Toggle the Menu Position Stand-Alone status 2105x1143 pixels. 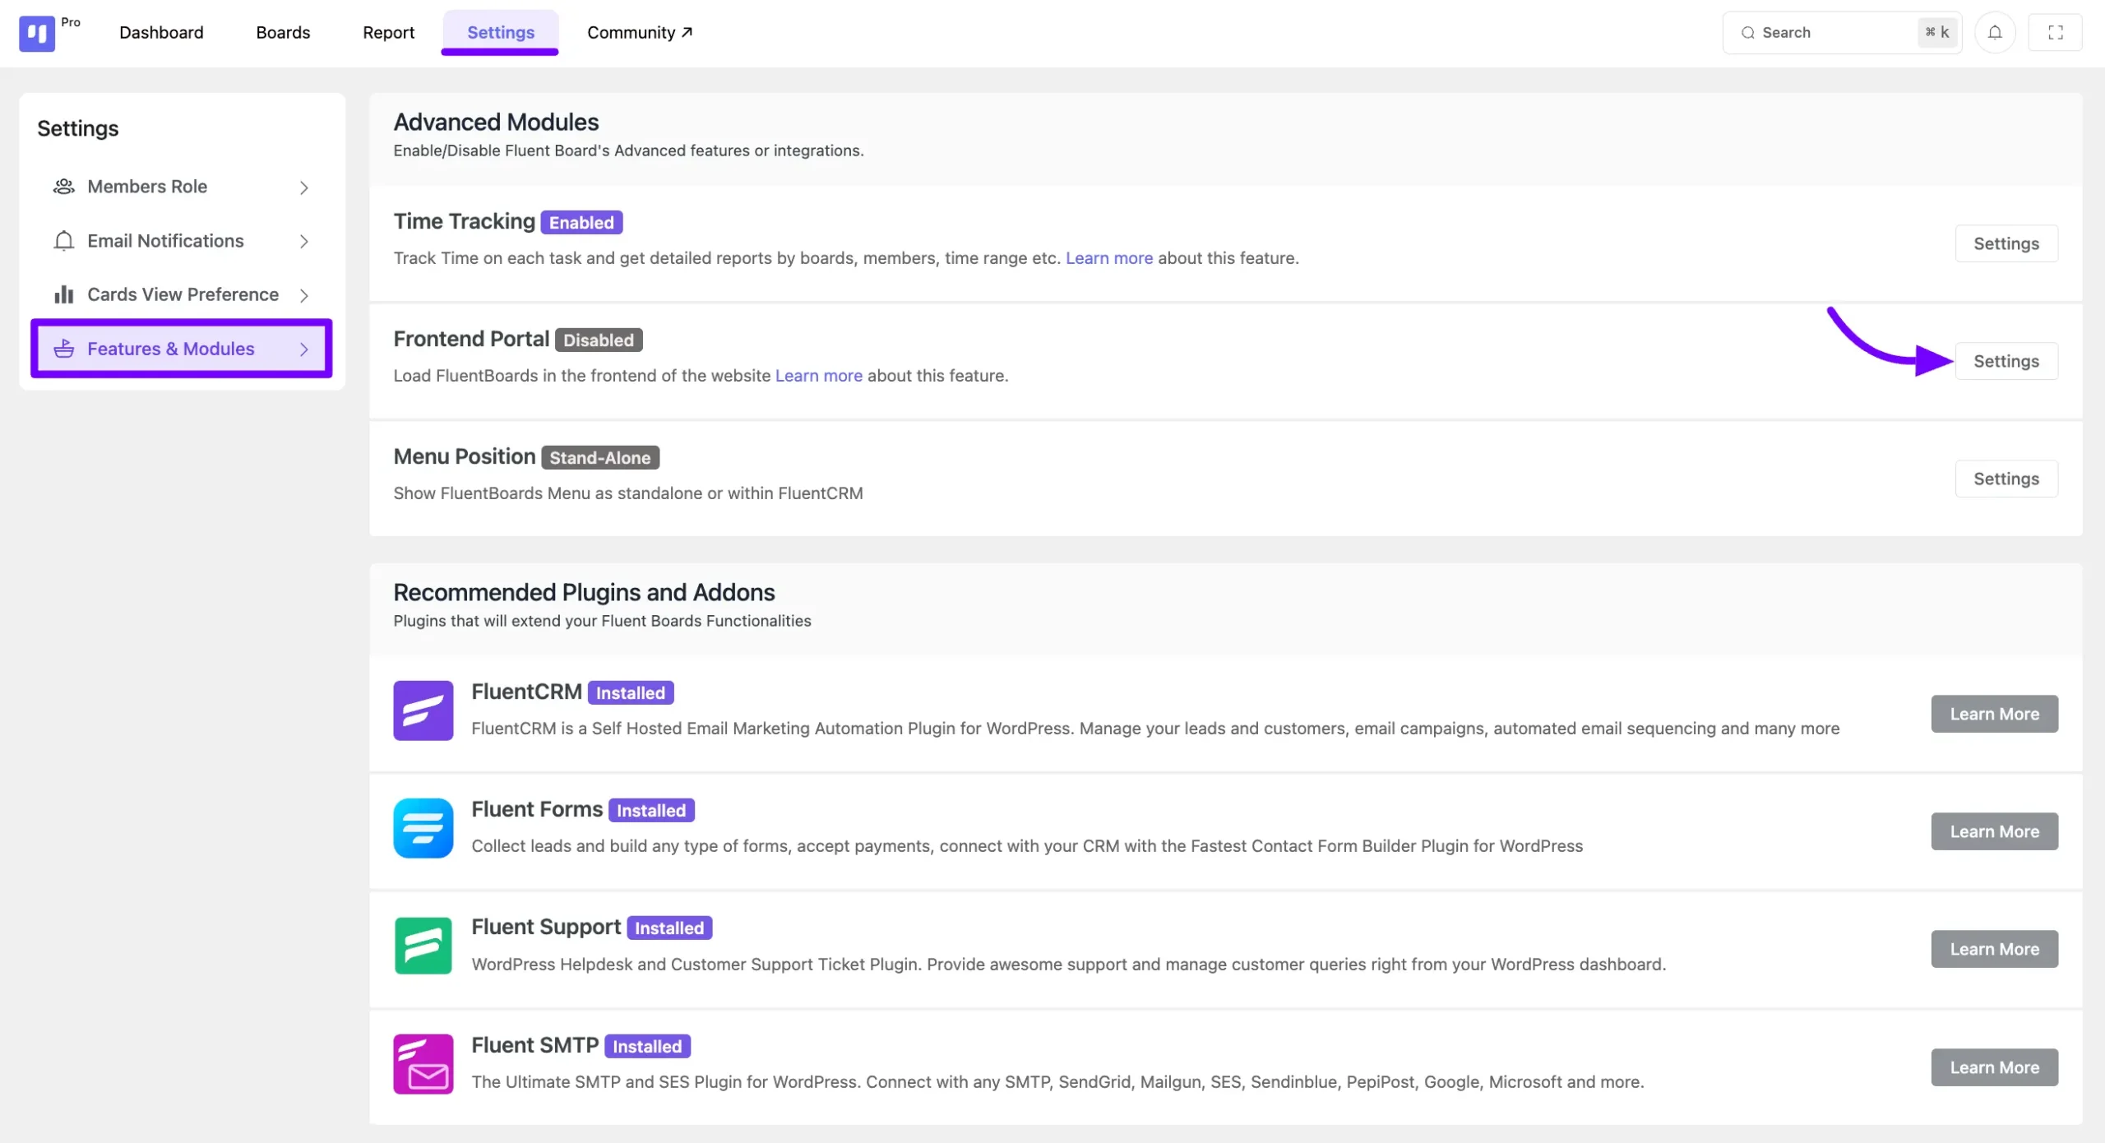point(2006,479)
